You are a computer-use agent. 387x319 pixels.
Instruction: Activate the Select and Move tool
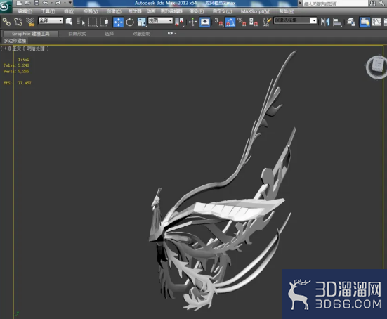118,22
